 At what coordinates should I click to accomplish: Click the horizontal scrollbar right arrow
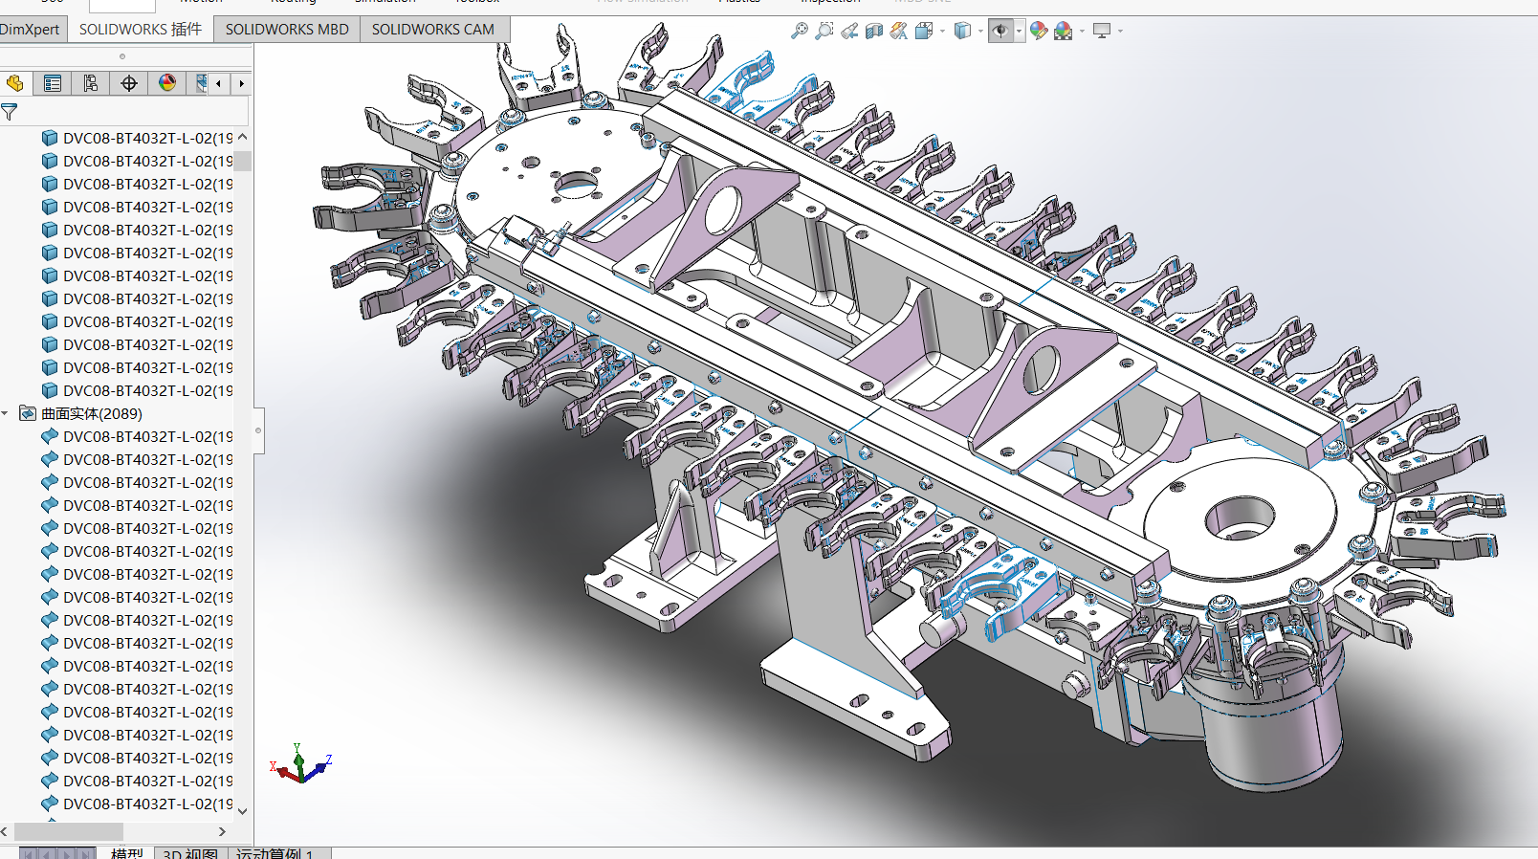tap(222, 831)
